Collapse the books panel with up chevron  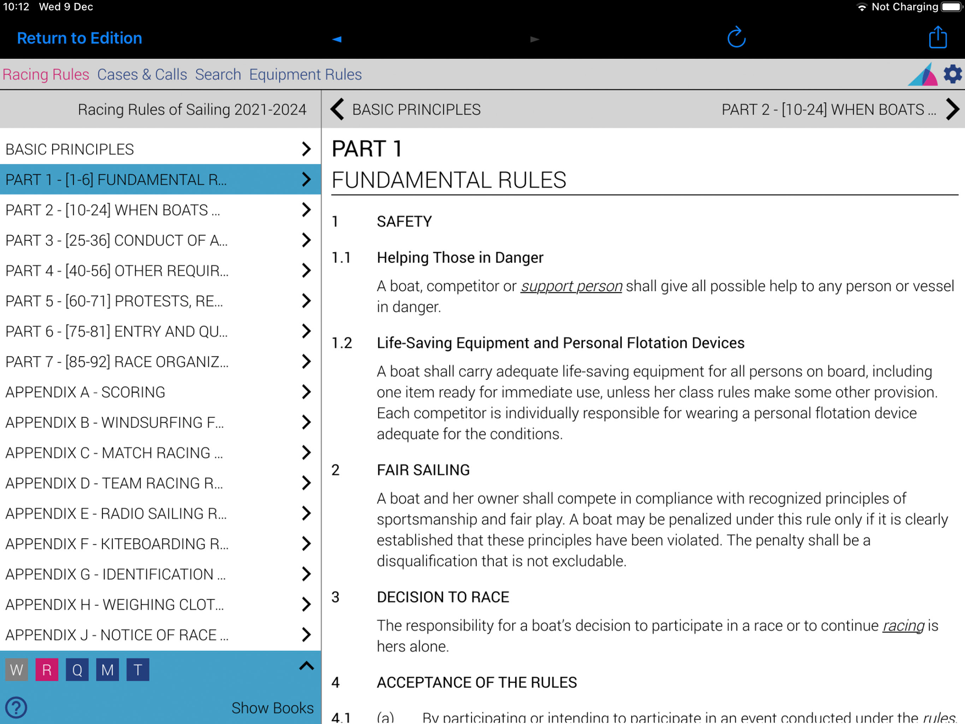[x=306, y=665]
